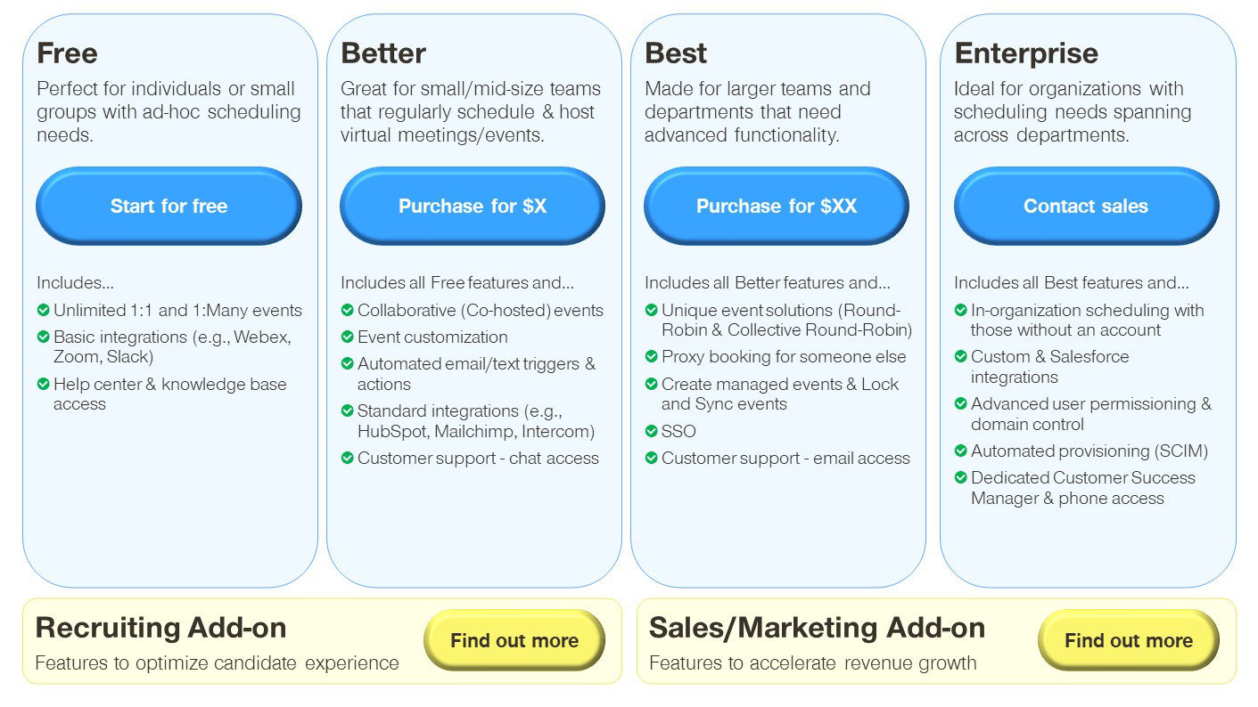
Task: Click check icon beside Standard integrations
Action: click(347, 411)
